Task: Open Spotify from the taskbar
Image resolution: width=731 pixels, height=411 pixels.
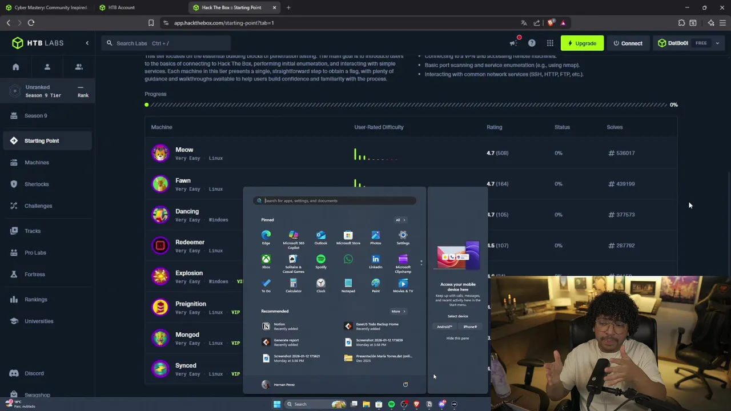Action: click(x=391, y=404)
